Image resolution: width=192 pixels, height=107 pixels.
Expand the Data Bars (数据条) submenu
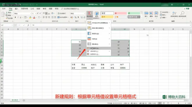point(99,33)
